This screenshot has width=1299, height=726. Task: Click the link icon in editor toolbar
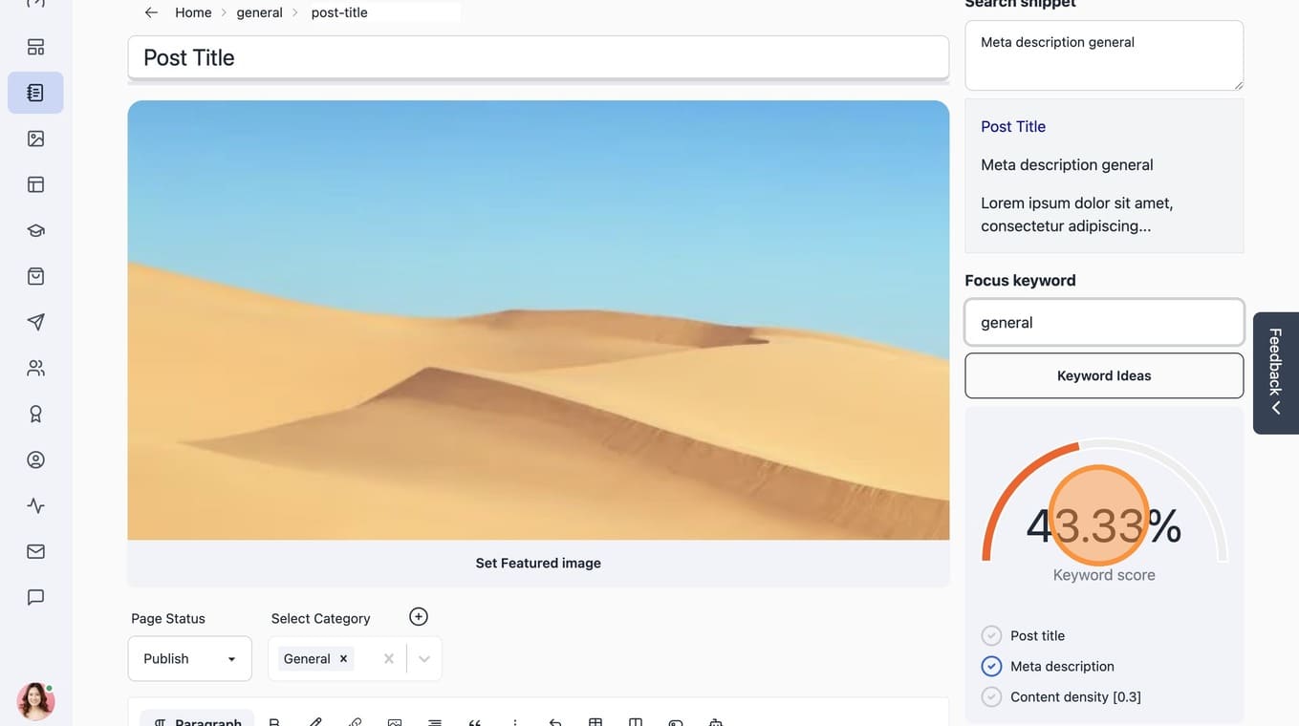coord(355,722)
